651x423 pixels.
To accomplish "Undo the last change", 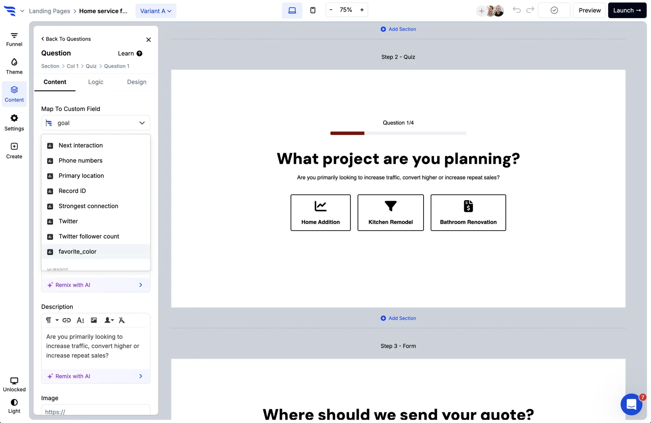I will [517, 10].
